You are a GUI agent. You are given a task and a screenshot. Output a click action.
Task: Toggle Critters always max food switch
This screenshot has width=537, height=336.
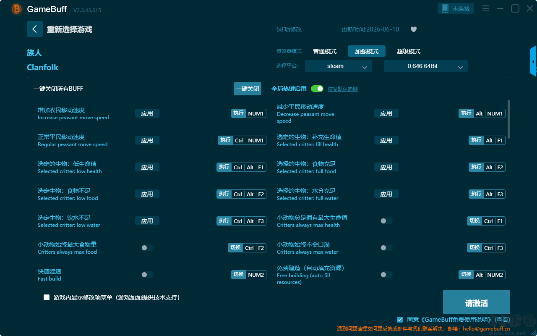coord(147,248)
